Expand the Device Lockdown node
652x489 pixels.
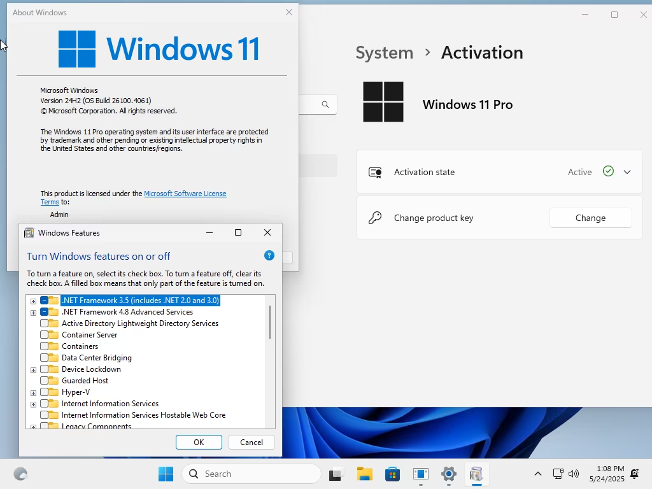33,370
